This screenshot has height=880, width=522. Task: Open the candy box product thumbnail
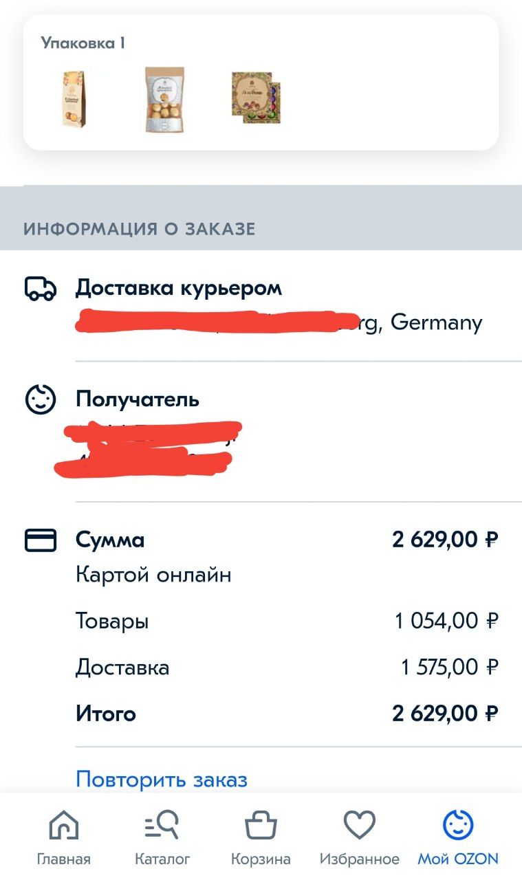(x=256, y=98)
